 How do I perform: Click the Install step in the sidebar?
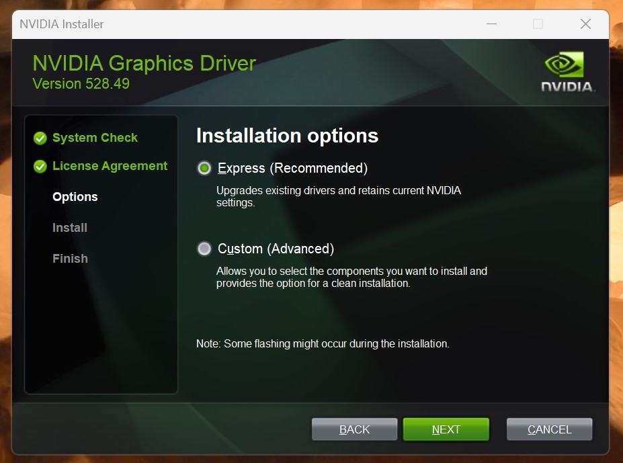[69, 228]
